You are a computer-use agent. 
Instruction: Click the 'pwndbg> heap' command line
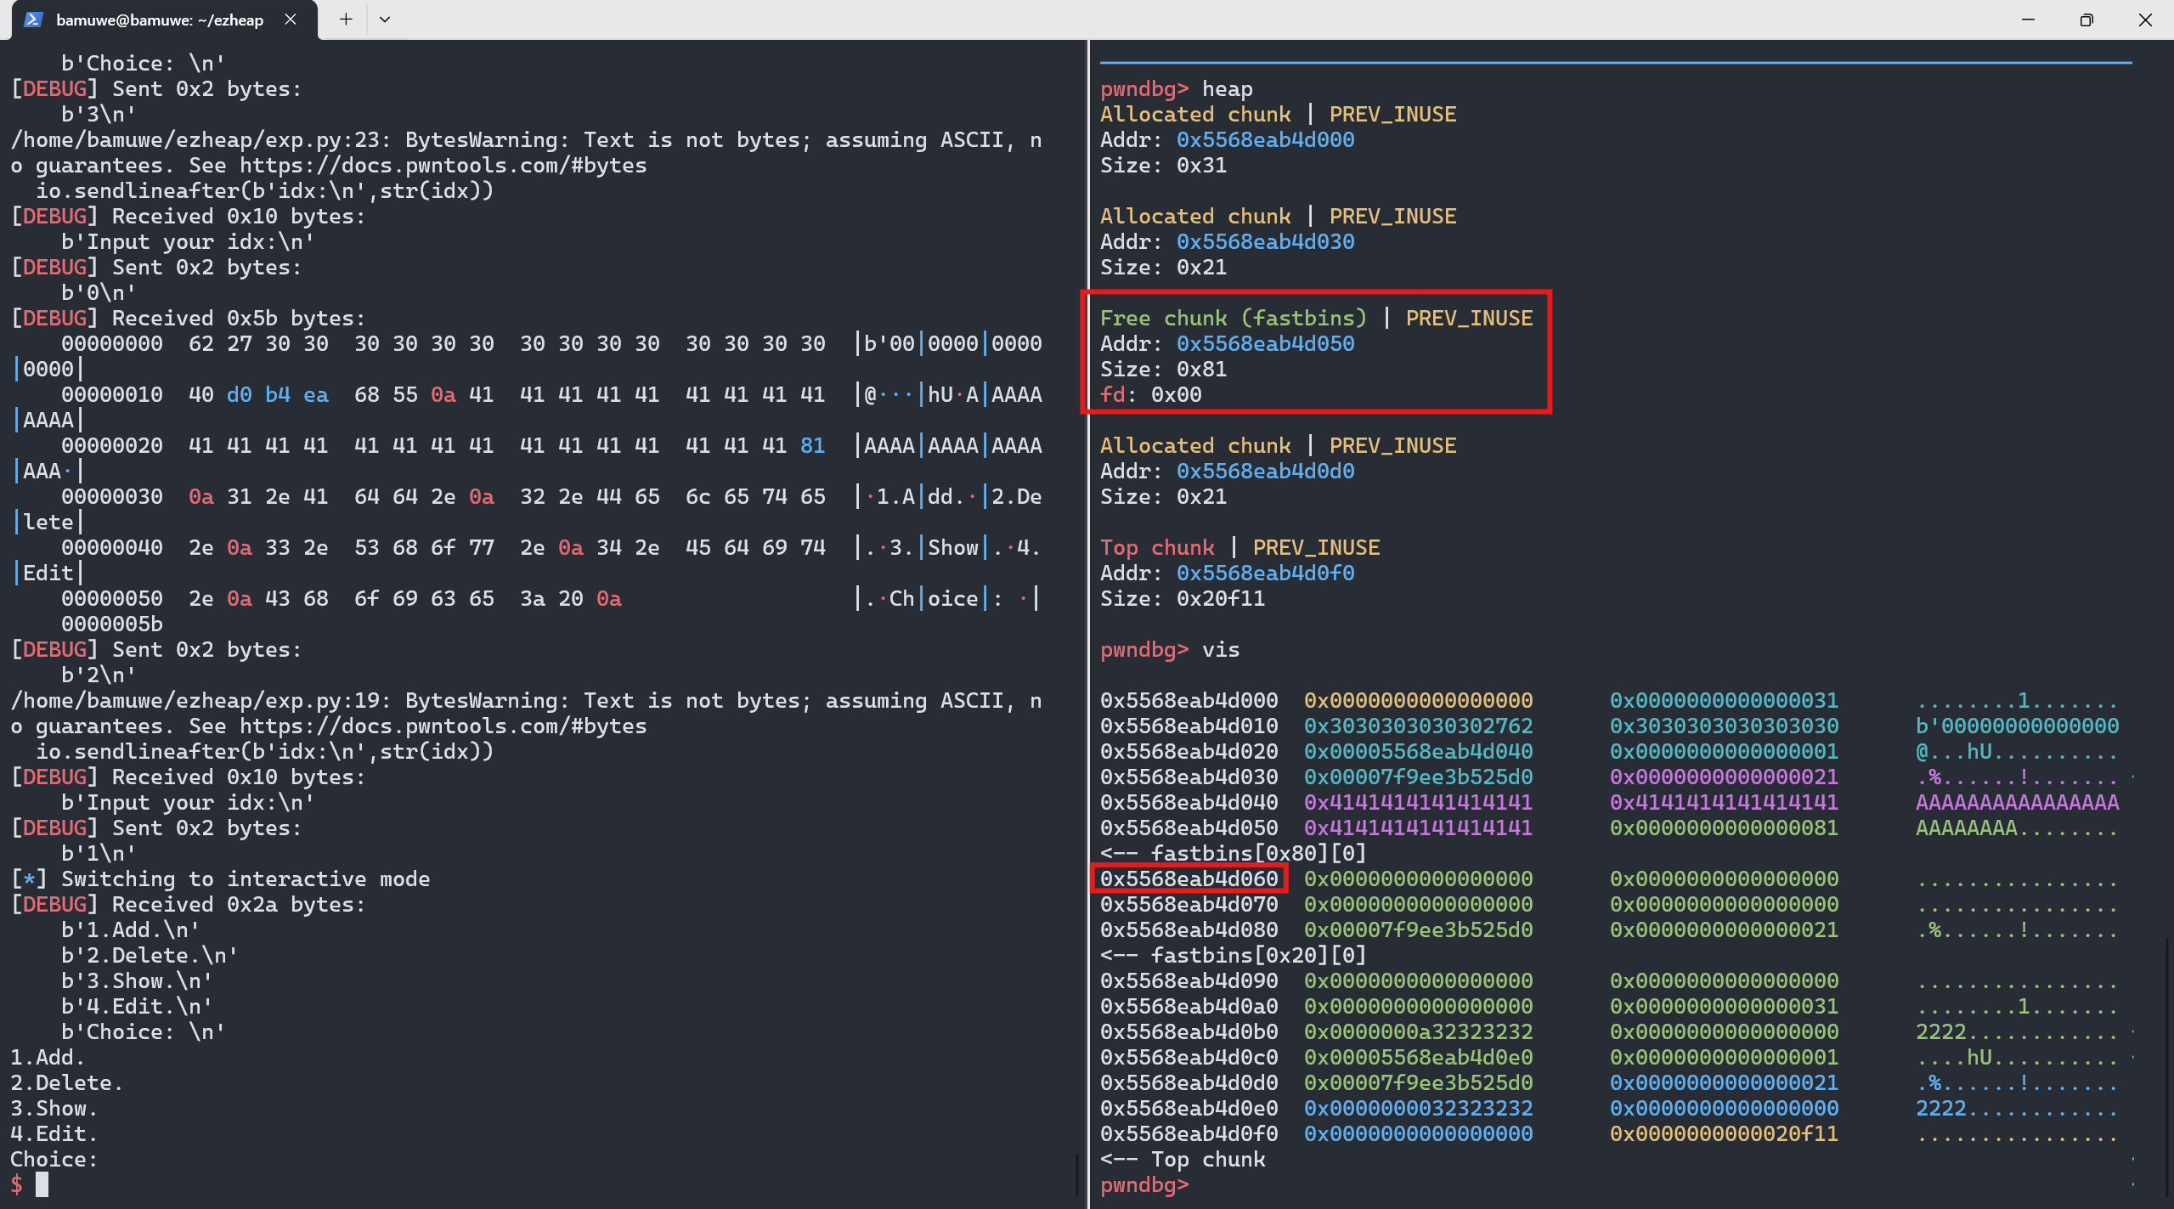pyautogui.click(x=1177, y=88)
